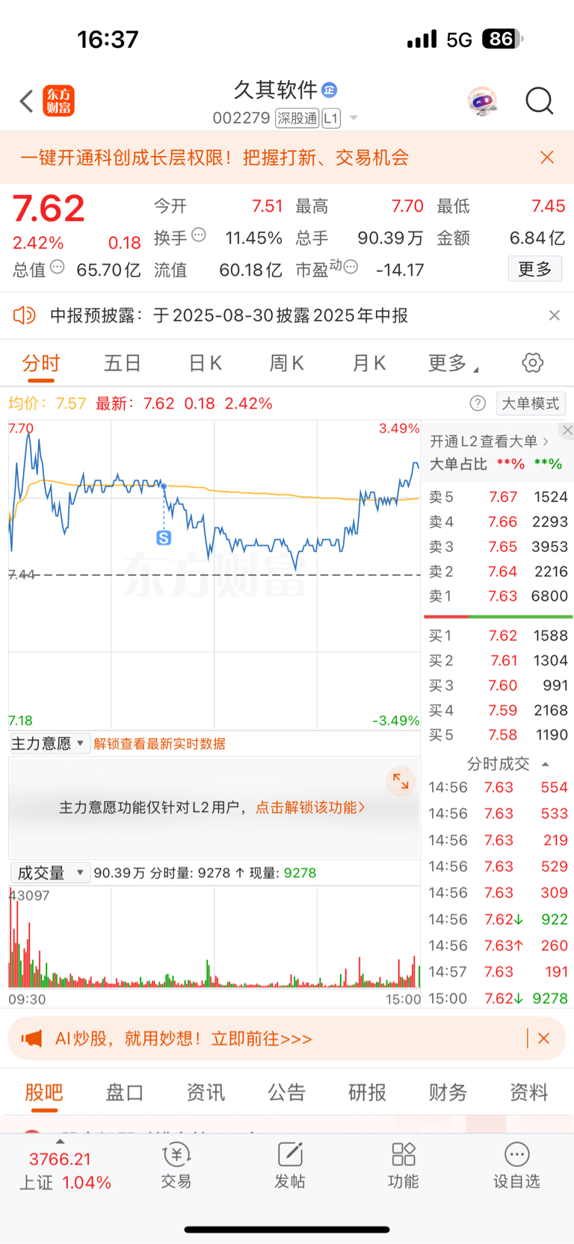Select 卖1 order at 7.63

tap(498, 596)
